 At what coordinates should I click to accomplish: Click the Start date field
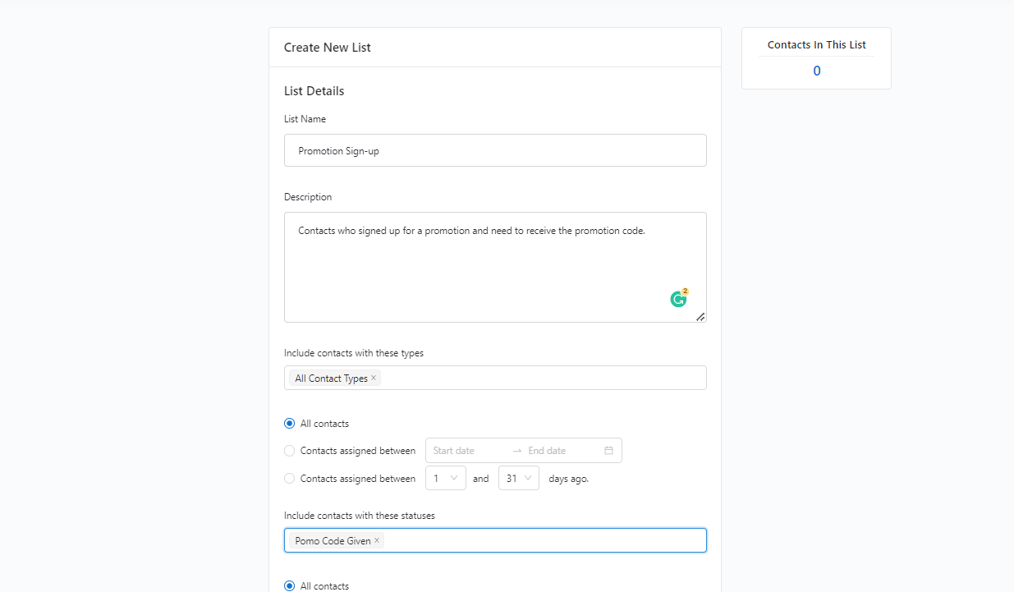[466, 451]
